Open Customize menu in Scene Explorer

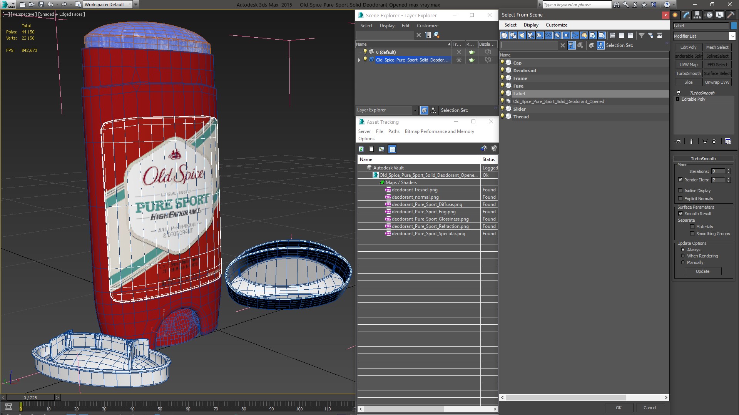[x=427, y=26]
